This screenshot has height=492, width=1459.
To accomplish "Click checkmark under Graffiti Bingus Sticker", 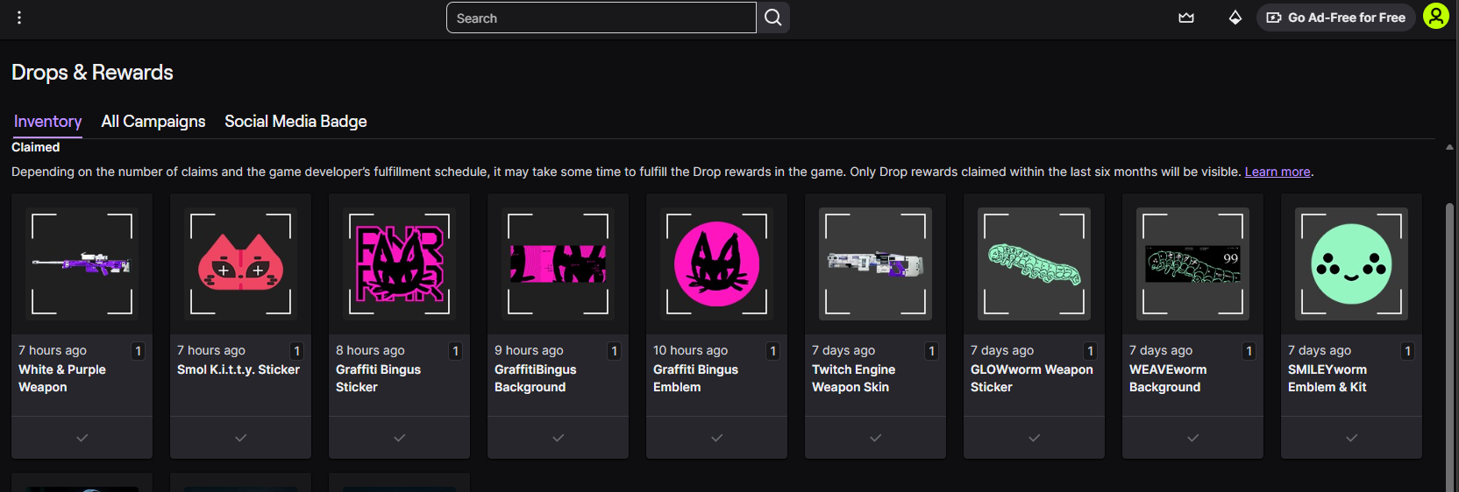I will 399,438.
